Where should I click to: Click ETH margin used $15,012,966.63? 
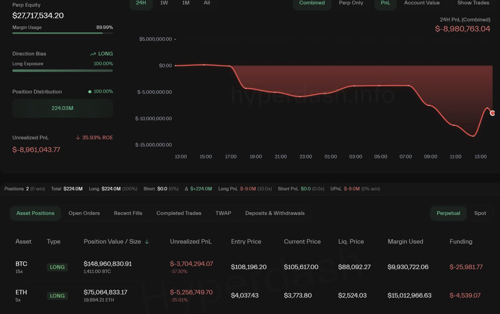pos(410,295)
